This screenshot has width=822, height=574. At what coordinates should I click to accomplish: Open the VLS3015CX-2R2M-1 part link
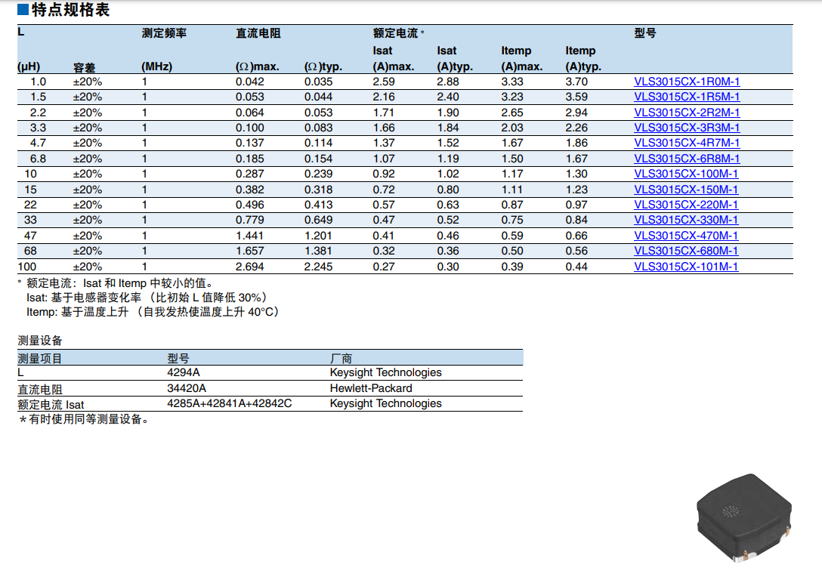(x=687, y=113)
